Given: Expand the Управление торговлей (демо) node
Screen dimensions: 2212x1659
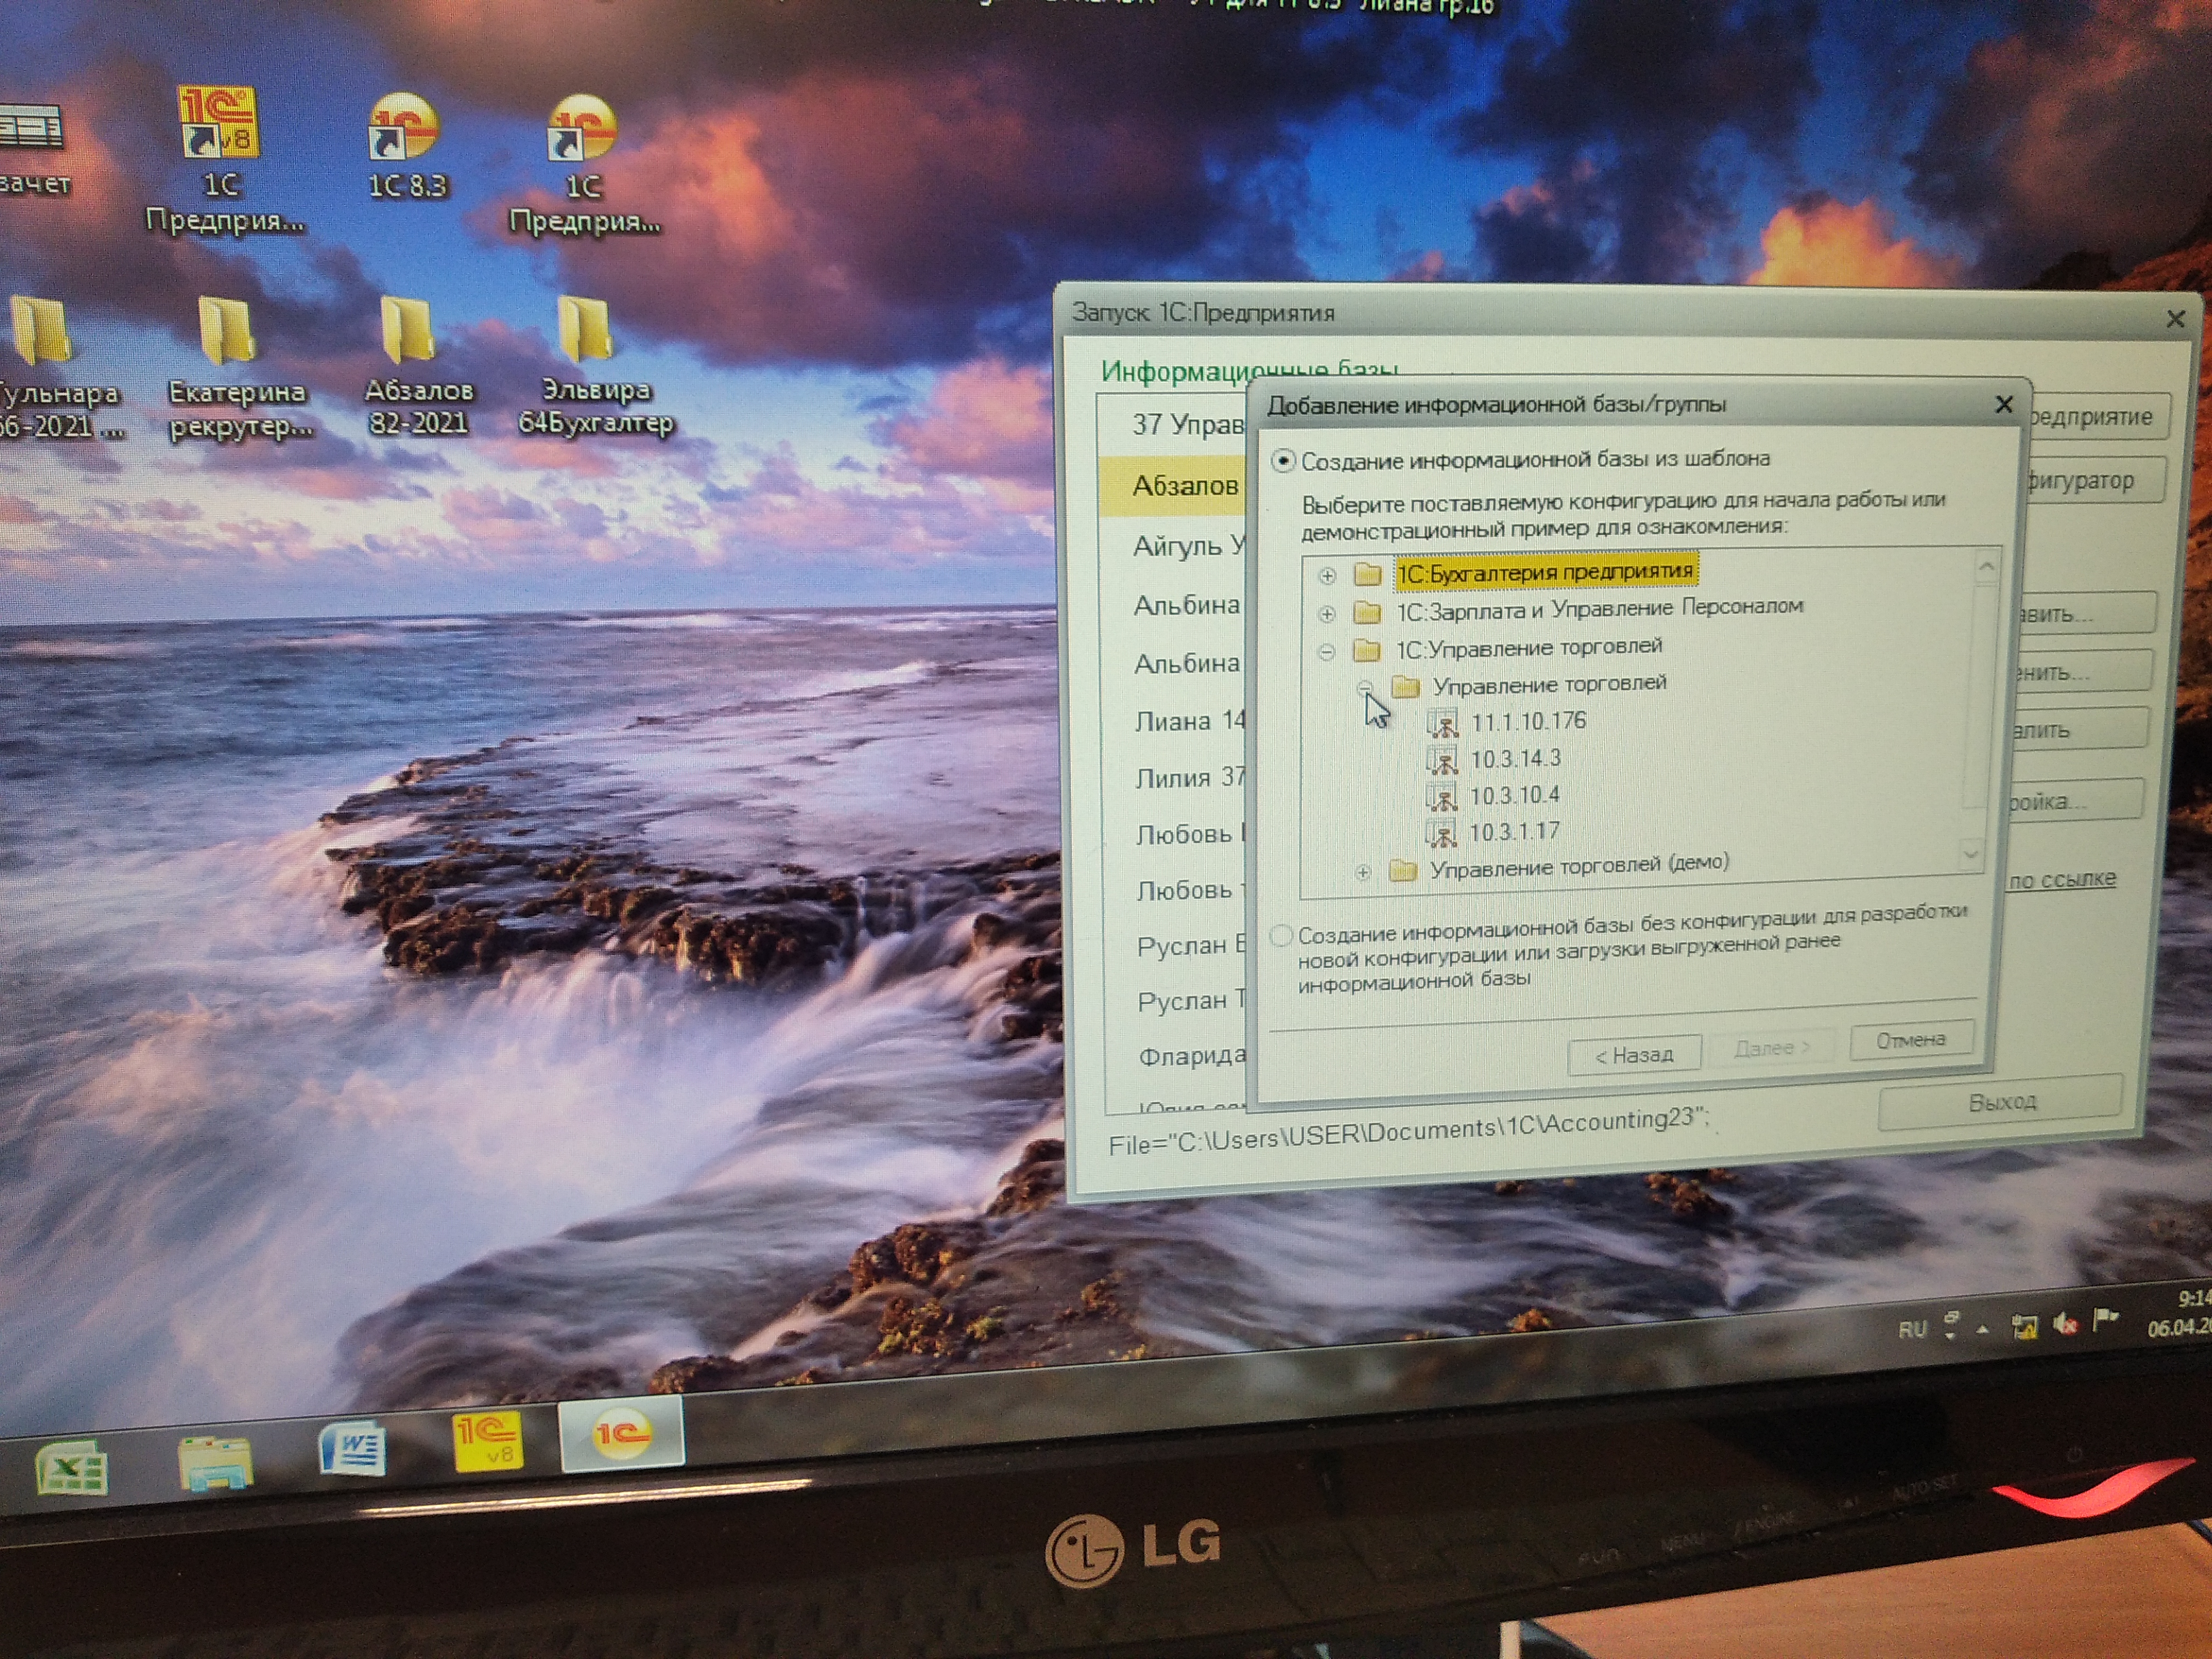Looking at the screenshot, I should (x=1363, y=873).
